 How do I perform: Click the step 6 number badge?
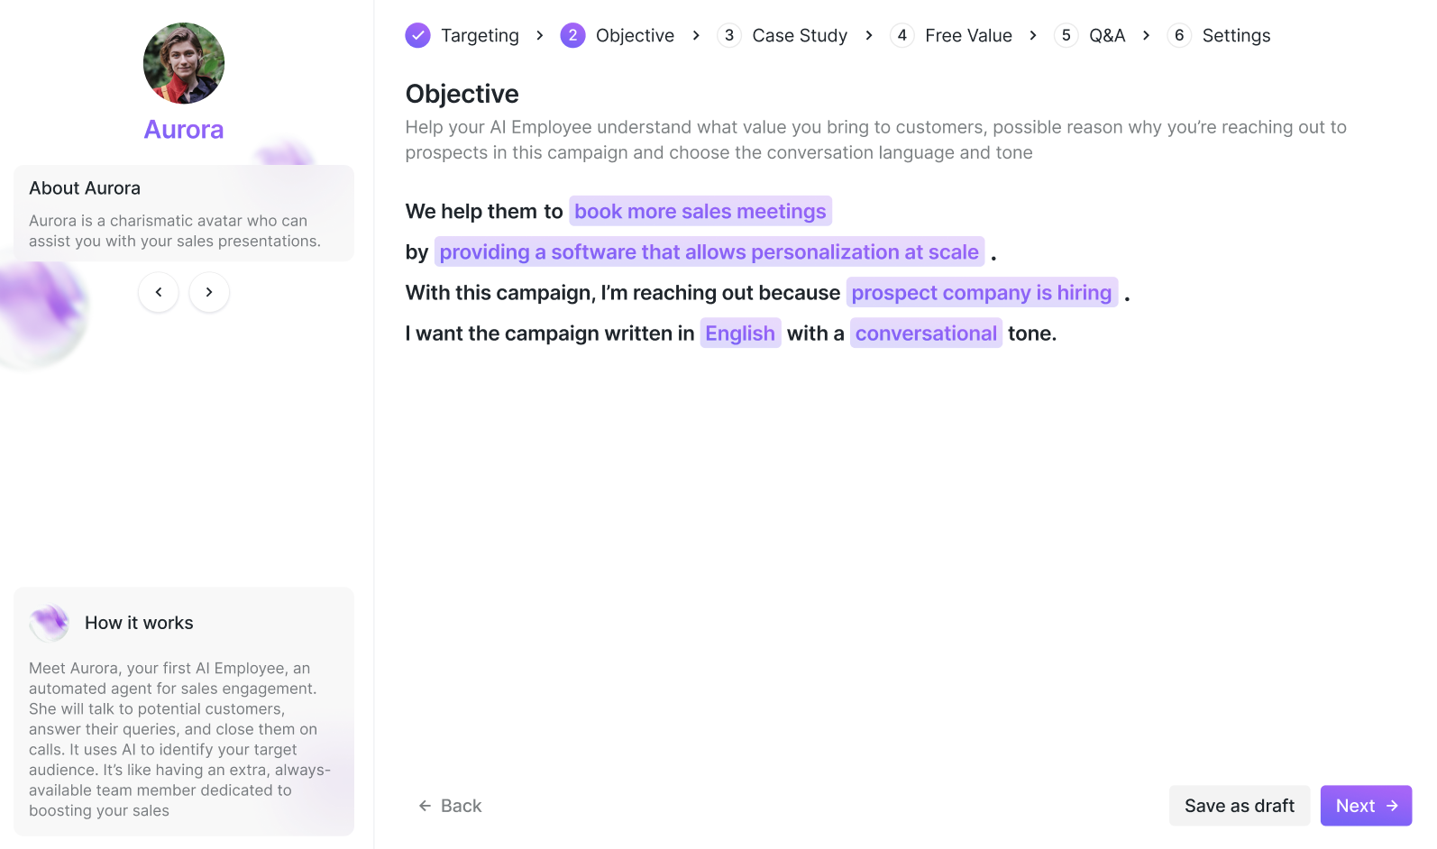1179,35
